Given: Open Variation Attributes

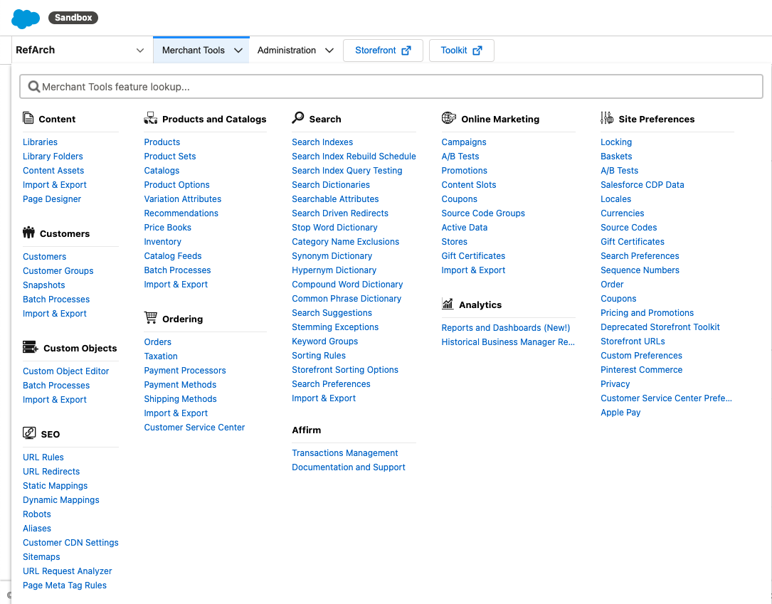Looking at the screenshot, I should [x=183, y=199].
